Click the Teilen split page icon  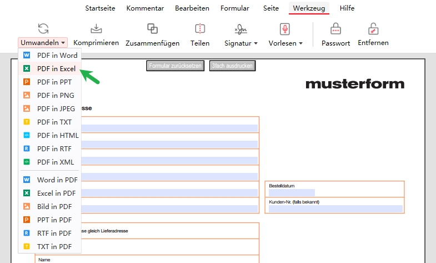pos(200,28)
